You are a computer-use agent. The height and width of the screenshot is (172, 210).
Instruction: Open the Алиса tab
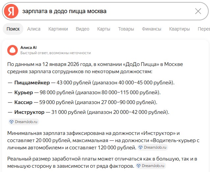[x=34, y=29]
